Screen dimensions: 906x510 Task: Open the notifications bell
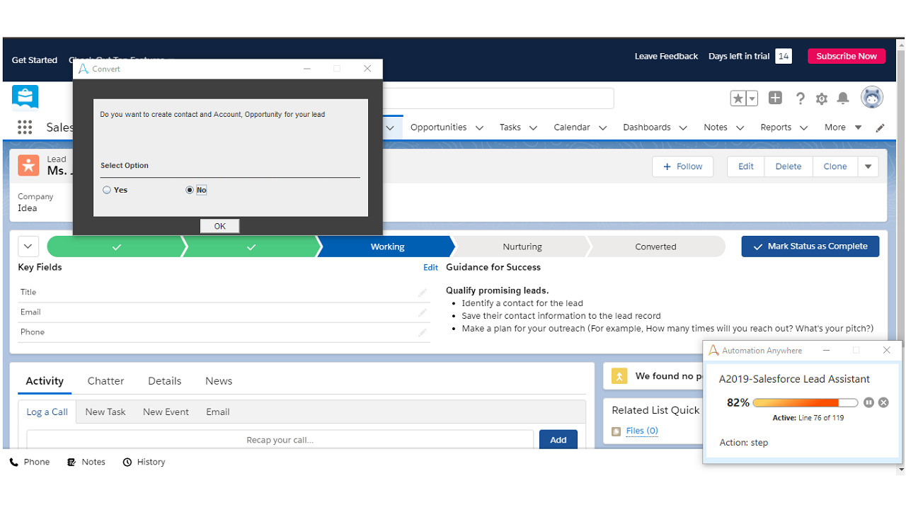tap(842, 98)
